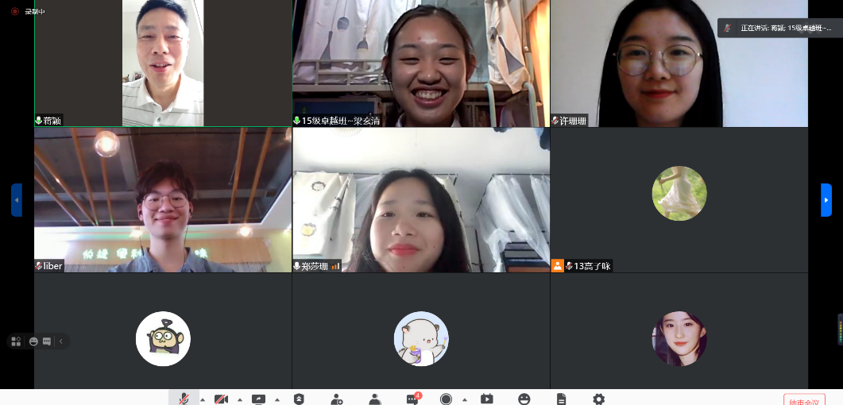The height and width of the screenshot is (405, 843).
Task: Go to next page of participants
Action: pos(826,200)
